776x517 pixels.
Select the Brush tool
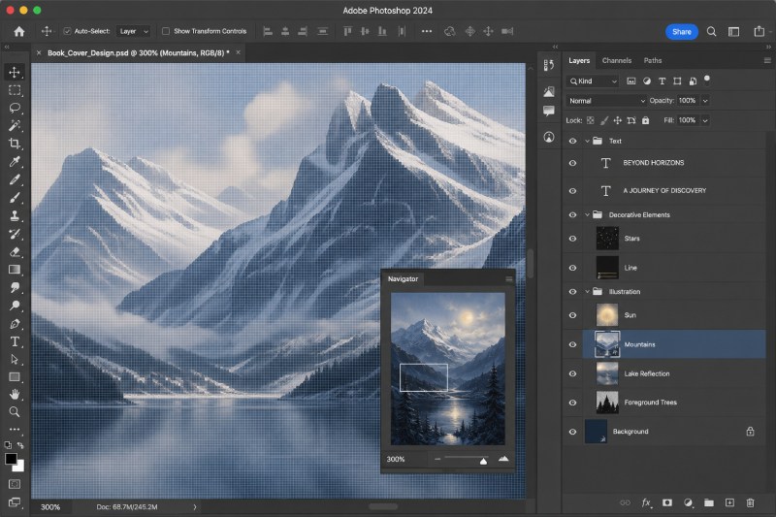[x=15, y=198]
